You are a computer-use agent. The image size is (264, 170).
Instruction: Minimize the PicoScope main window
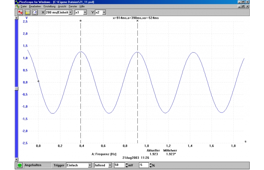click(240, 2)
